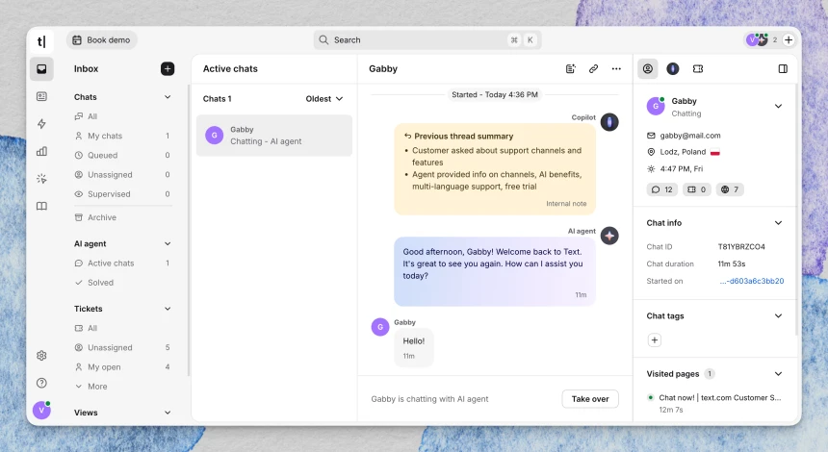Select My chats in the sidebar
The image size is (828, 452).
pos(122,136)
